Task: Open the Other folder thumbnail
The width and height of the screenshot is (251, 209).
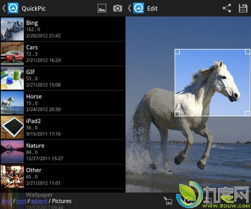Action: tap(12, 176)
